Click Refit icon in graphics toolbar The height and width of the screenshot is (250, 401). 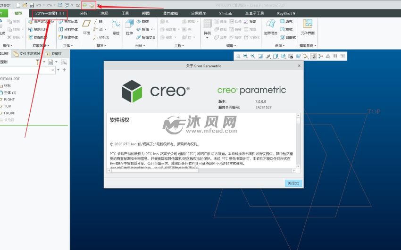point(238,56)
